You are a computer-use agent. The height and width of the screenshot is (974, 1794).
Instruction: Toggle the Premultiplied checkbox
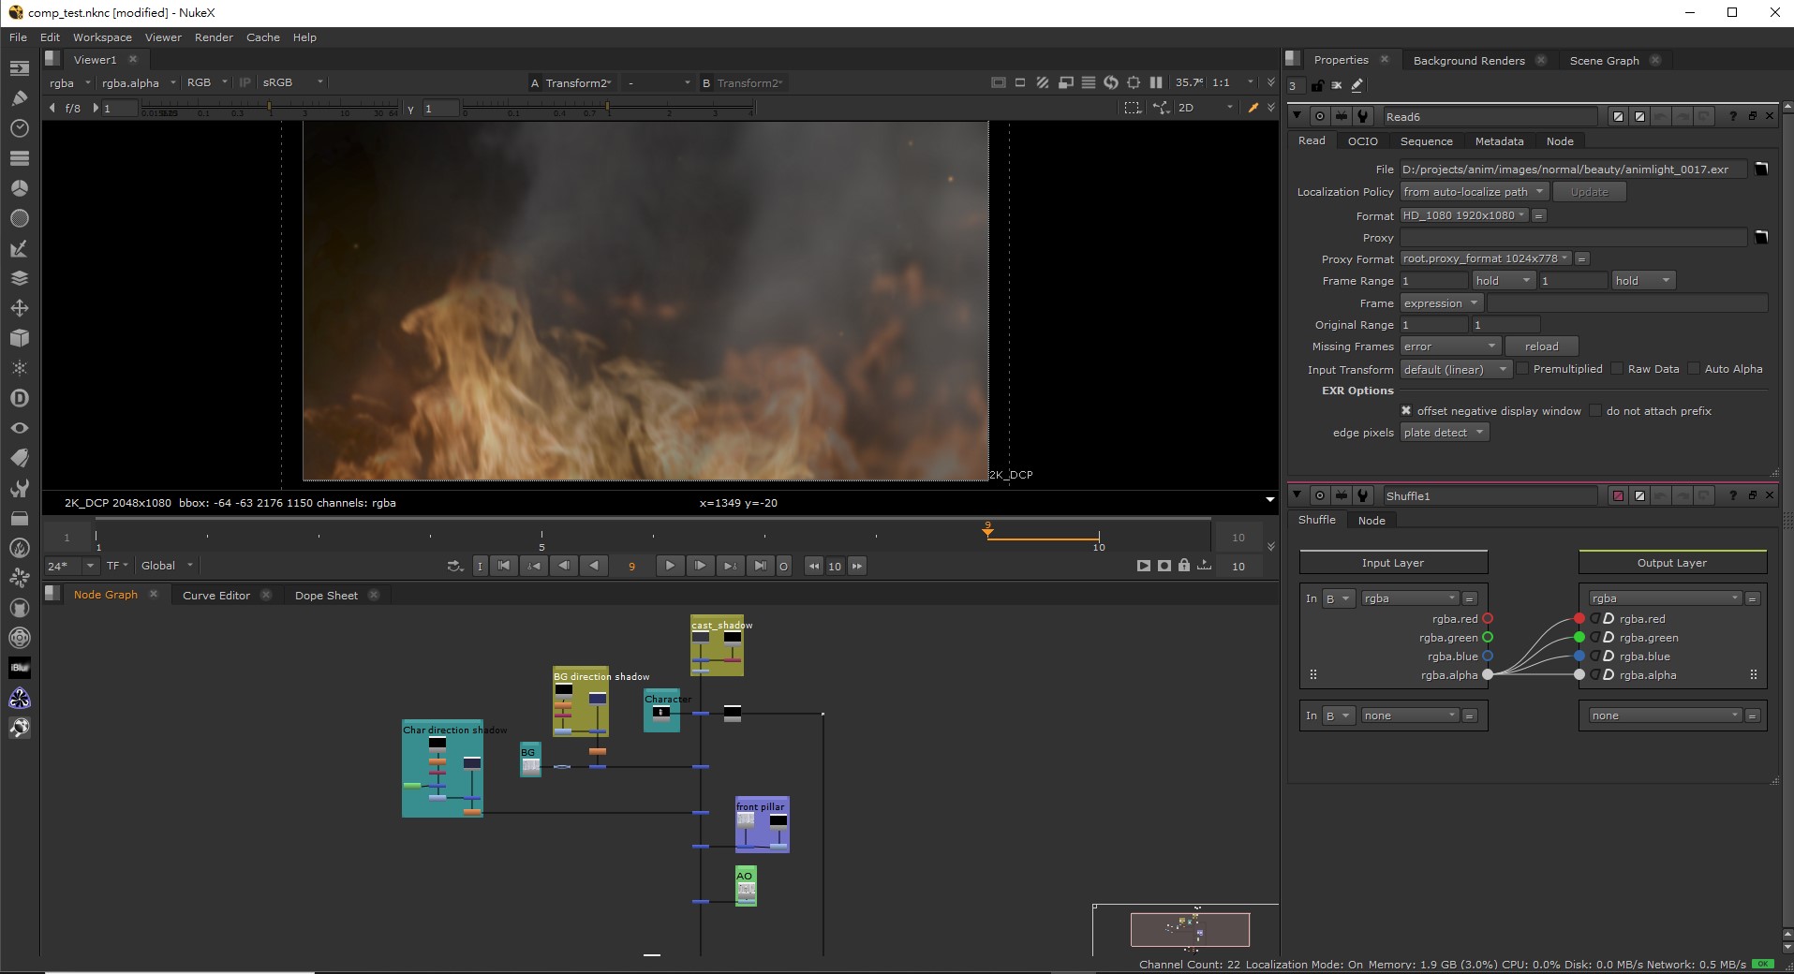tap(1523, 369)
